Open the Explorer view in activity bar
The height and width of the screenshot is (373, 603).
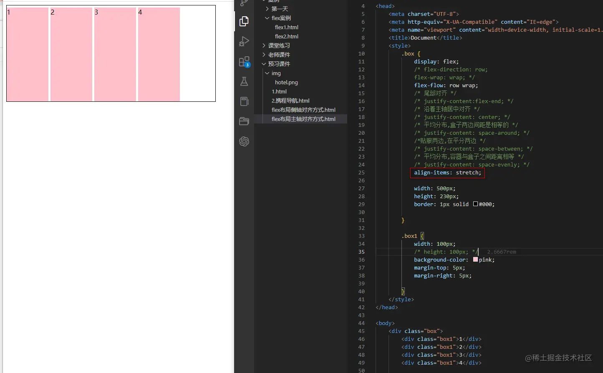pos(244,21)
